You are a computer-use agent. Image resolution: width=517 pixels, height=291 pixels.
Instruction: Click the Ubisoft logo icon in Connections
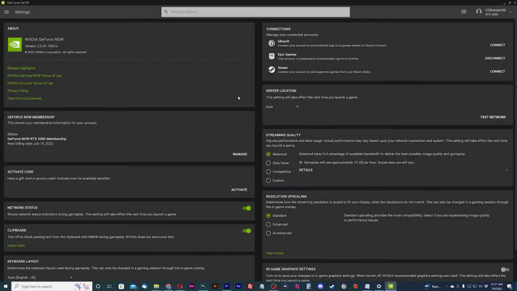(271, 43)
